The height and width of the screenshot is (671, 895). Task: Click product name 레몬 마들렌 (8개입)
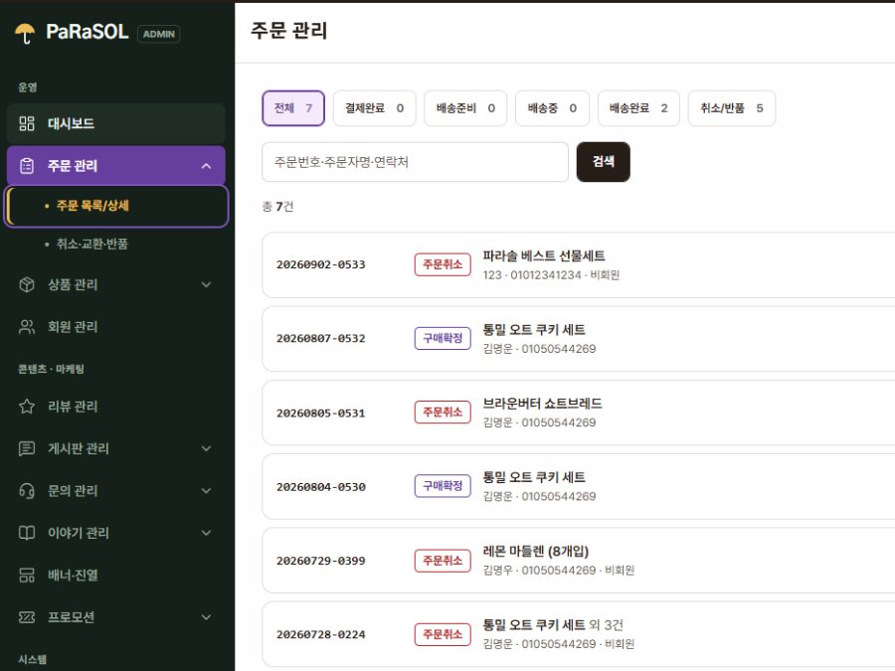tap(535, 551)
